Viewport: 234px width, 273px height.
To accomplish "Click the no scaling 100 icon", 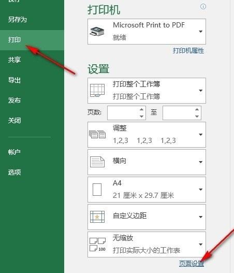I will (x=97, y=245).
